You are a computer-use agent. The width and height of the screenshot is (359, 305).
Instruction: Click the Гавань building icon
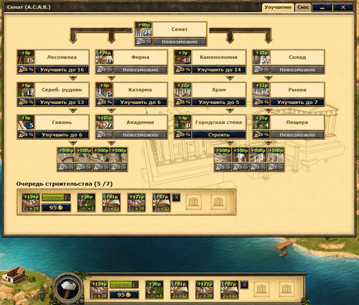(26, 123)
